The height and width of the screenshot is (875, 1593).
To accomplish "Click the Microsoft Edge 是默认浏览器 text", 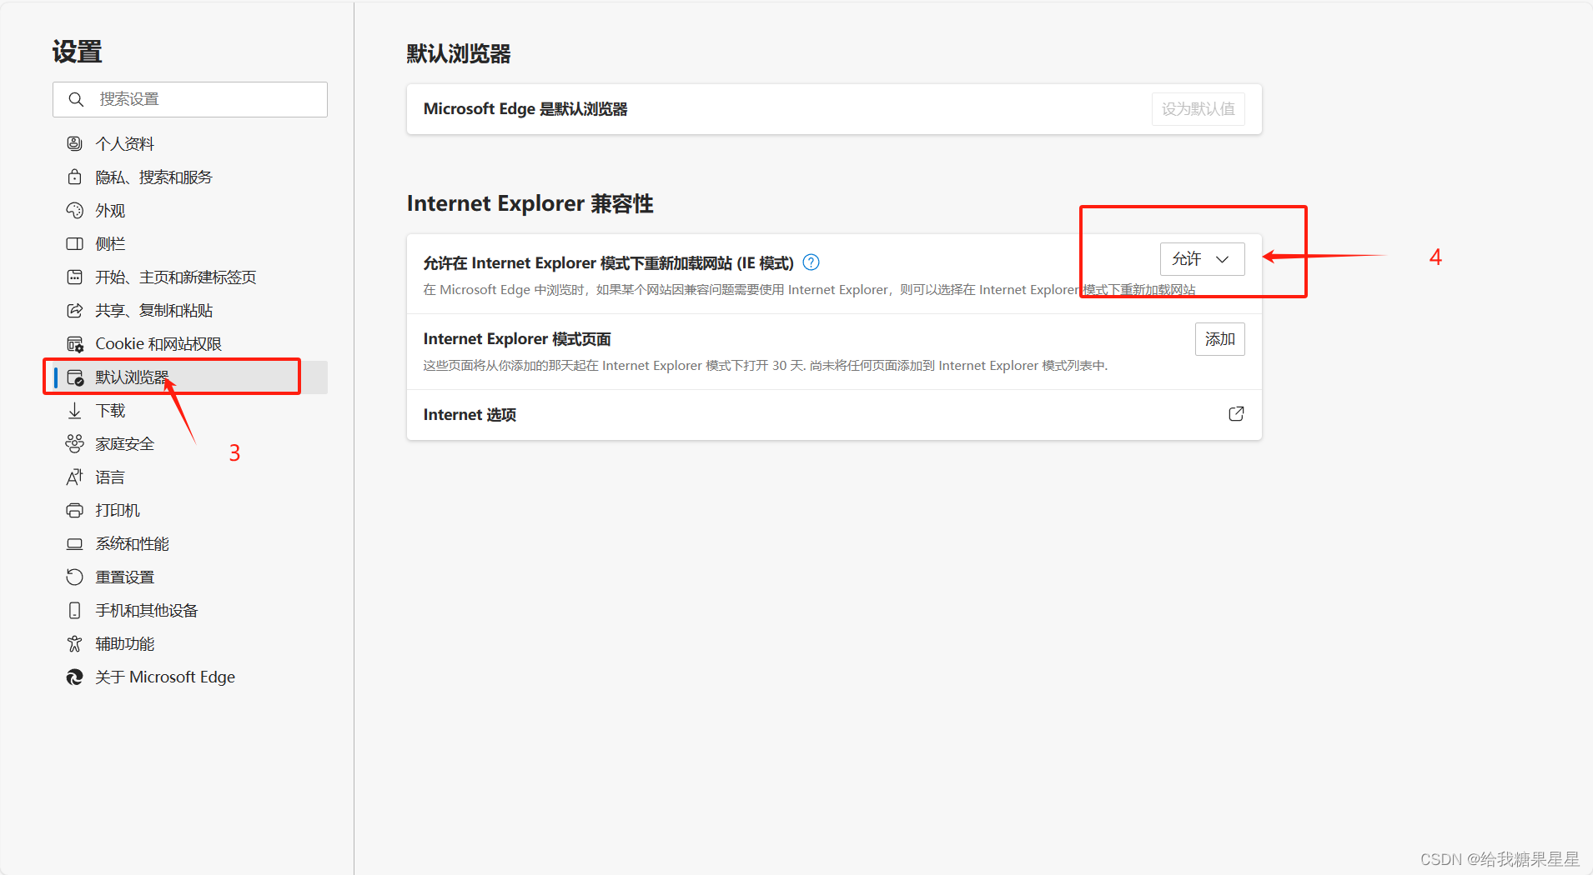I will tap(525, 109).
